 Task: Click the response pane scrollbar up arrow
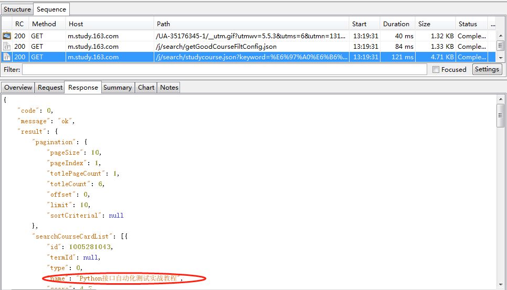501,99
